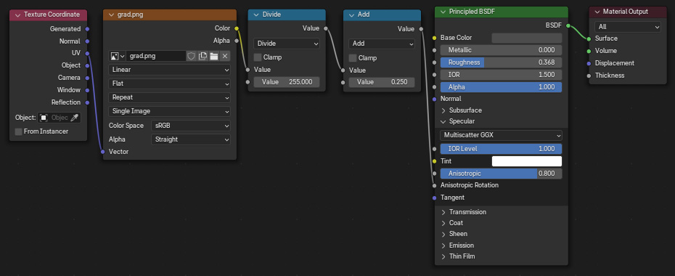Click the Roughness slider

[501, 62]
